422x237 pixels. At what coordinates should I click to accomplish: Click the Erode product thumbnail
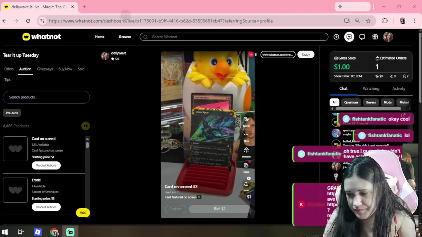coord(15,190)
